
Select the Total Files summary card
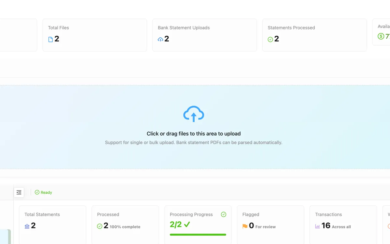(x=95, y=35)
